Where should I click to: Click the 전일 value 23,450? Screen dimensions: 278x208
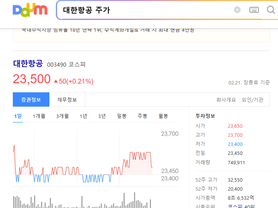(235, 153)
